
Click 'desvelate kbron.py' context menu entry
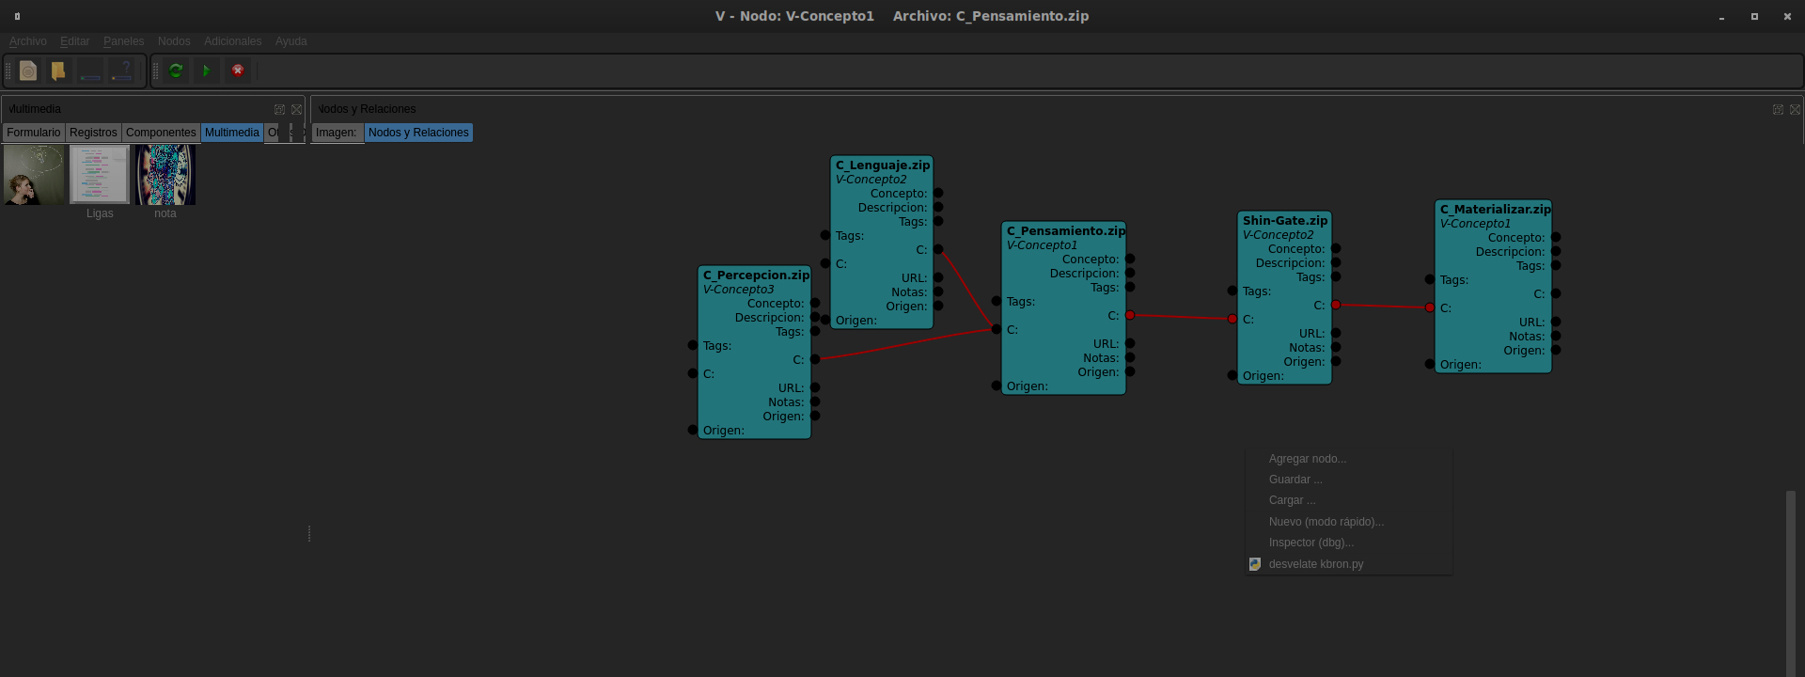click(x=1315, y=564)
